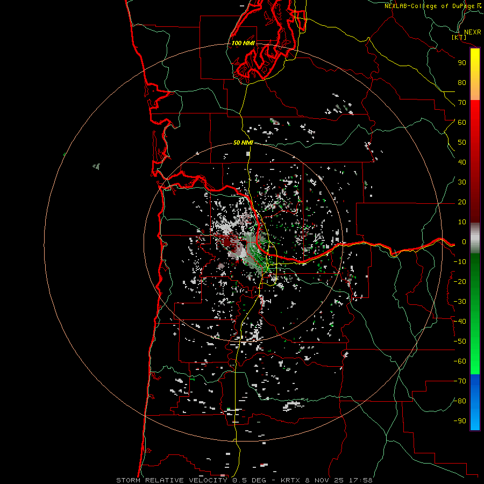Click the [KT] units label
Image resolution: width=484 pixels, height=484 pixels.
click(x=459, y=37)
